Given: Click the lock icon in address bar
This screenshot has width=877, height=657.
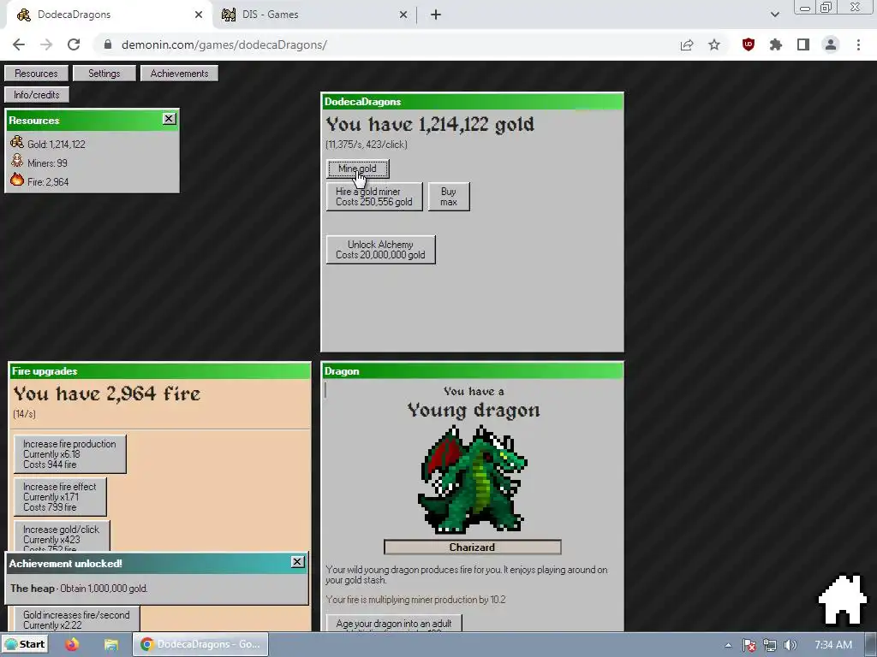Looking at the screenshot, I should (108, 44).
